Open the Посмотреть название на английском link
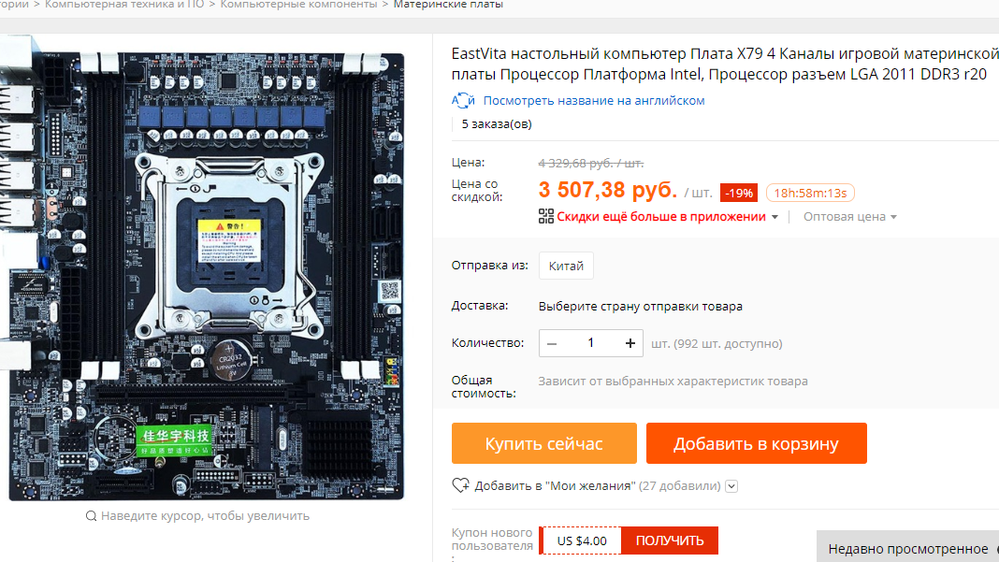Image resolution: width=999 pixels, height=562 pixels. [594, 101]
